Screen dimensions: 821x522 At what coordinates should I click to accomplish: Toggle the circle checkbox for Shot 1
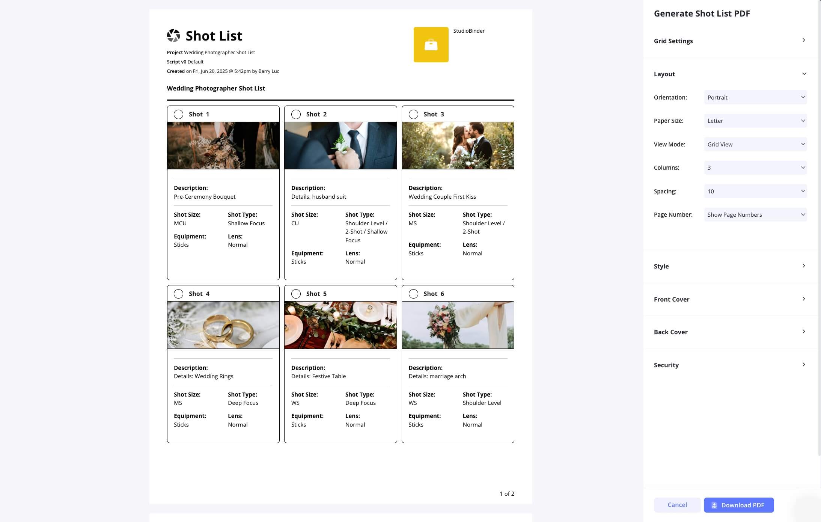(178, 114)
